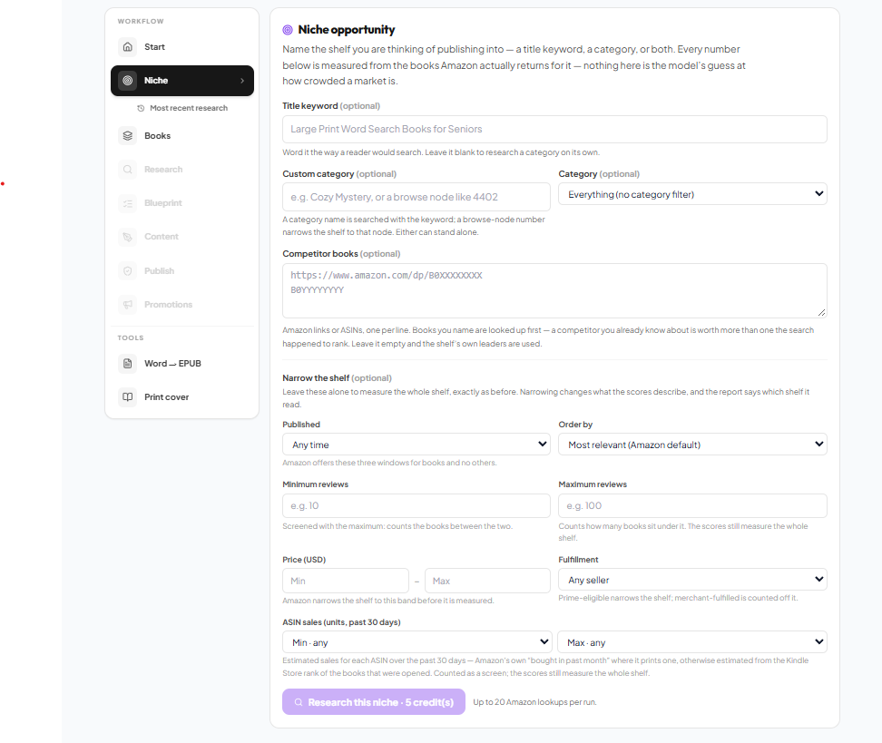Viewport: 882px width, 743px height.
Task: Click the Price Min field
Action: point(346,581)
